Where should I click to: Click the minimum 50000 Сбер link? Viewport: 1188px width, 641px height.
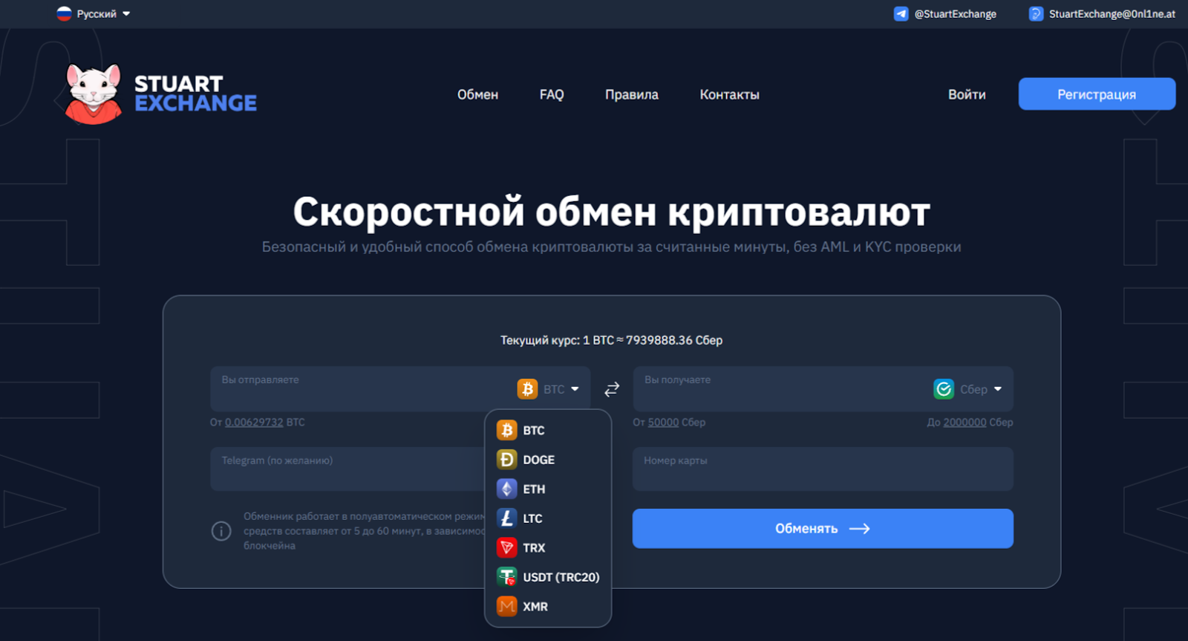point(663,422)
